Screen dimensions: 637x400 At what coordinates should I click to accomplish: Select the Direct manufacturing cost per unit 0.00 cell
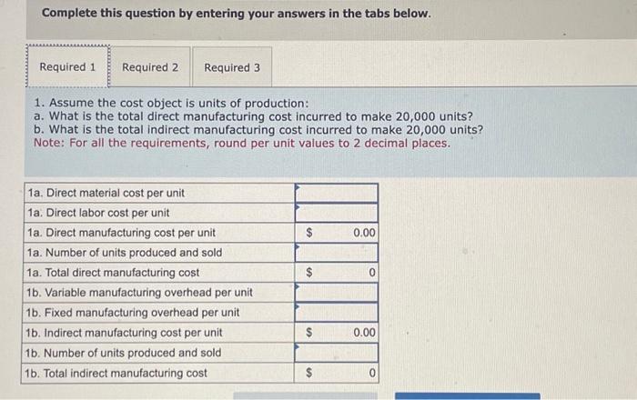click(x=337, y=233)
